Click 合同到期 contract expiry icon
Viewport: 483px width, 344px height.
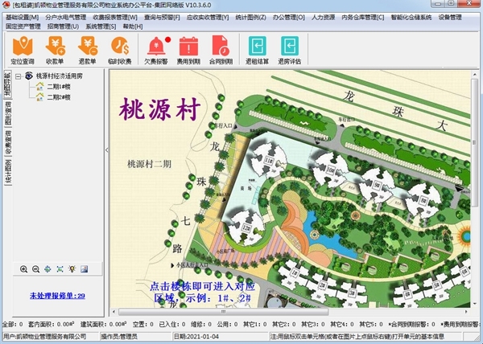221,50
